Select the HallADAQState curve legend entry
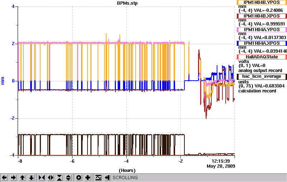287x182 pixels. 262,57
